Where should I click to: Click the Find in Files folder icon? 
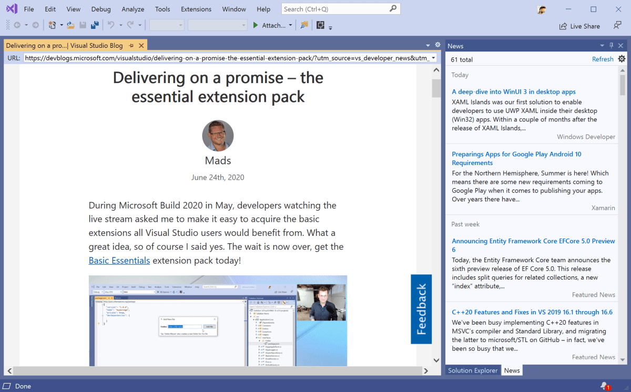pyautogui.click(x=304, y=25)
